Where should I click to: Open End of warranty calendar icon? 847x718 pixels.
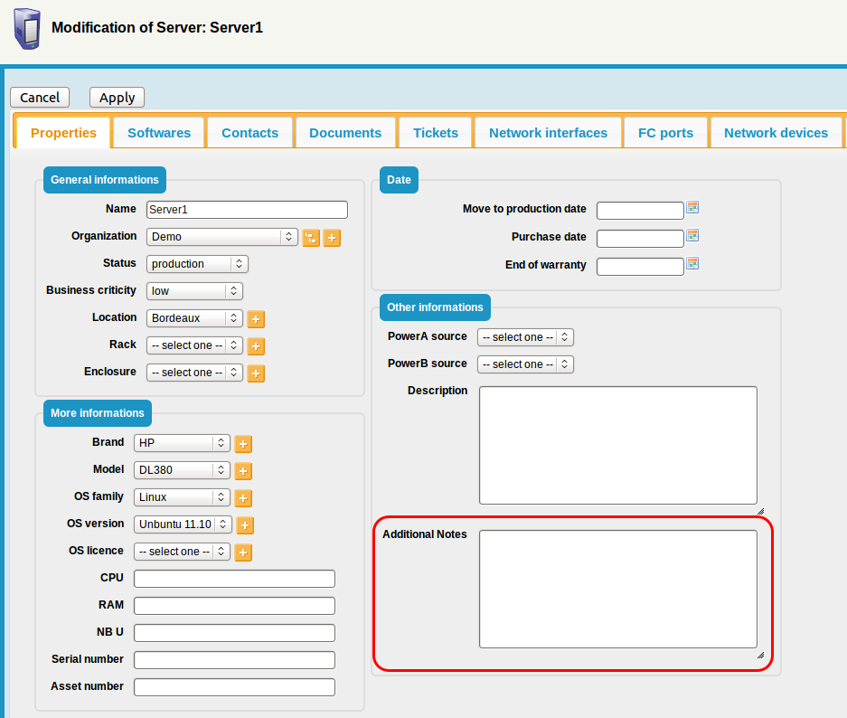click(692, 264)
